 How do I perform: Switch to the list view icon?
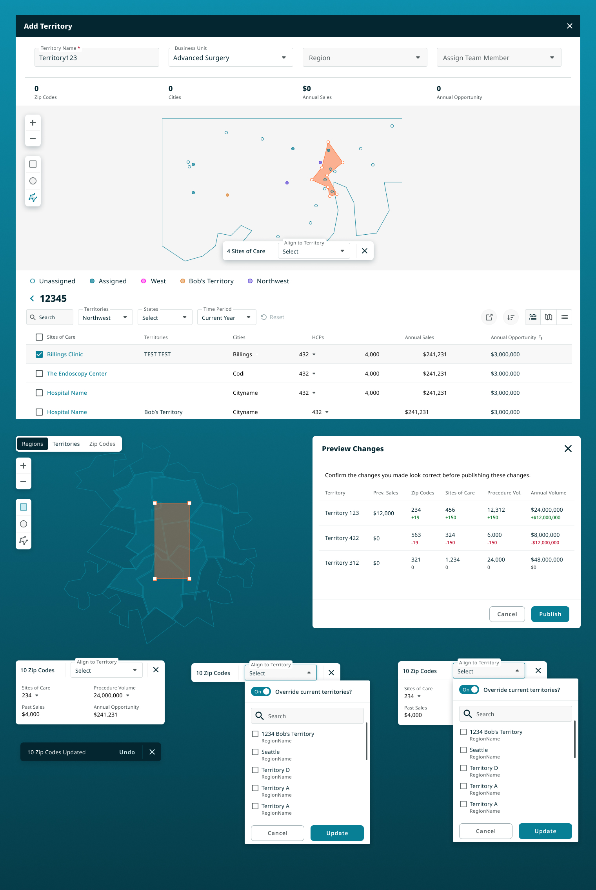[x=564, y=317]
